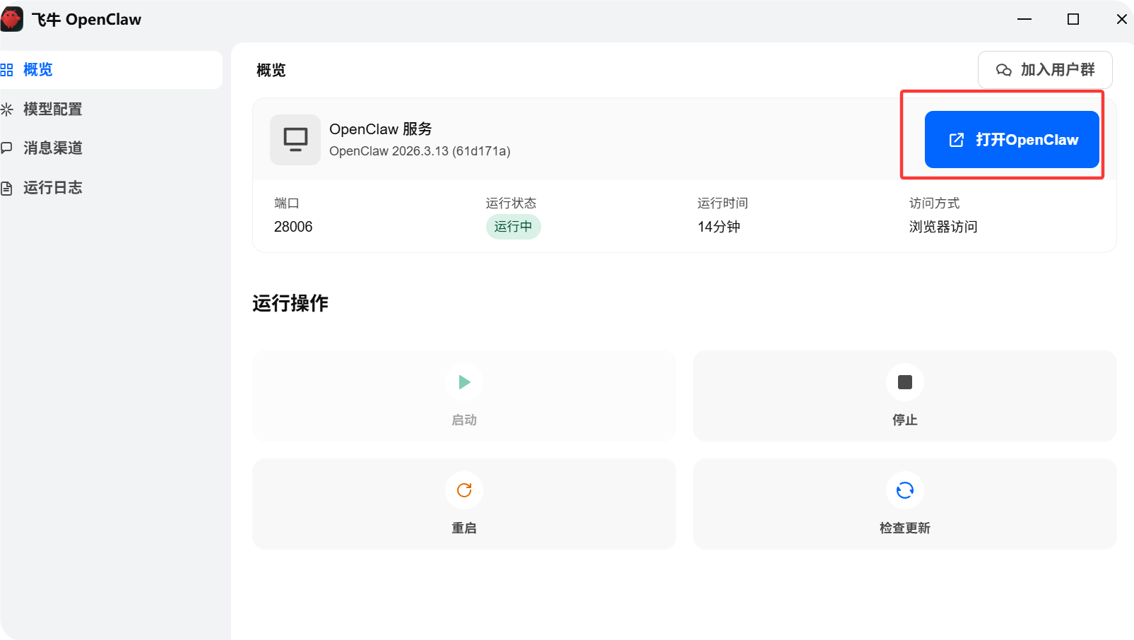
Task: Open OpenClaw via the 打开OpenClaw button
Action: (x=1011, y=139)
